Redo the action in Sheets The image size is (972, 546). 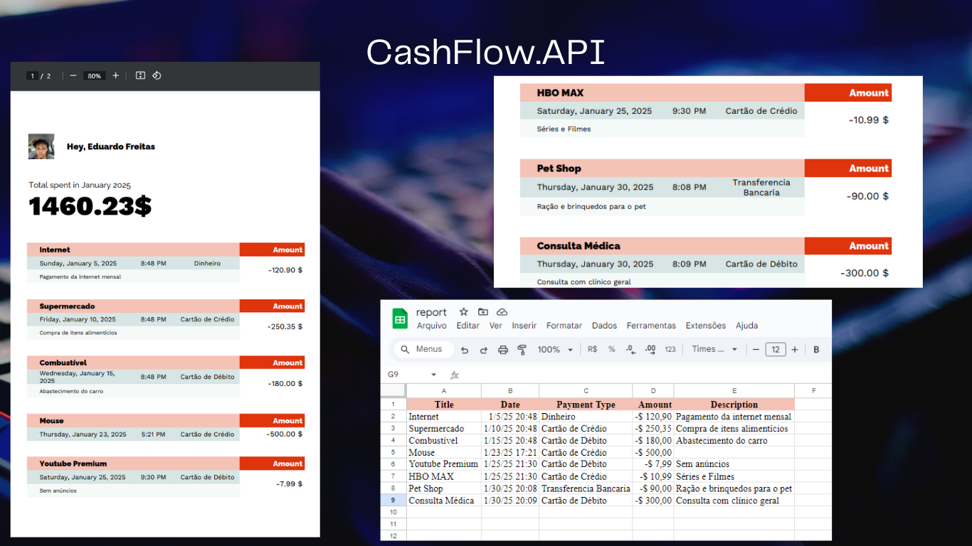(x=484, y=350)
